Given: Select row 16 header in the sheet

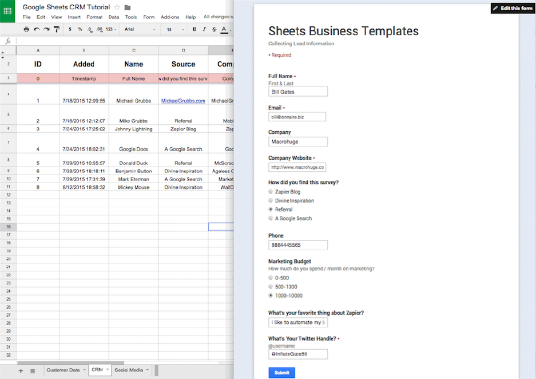Looking at the screenshot, I should [x=8, y=227].
